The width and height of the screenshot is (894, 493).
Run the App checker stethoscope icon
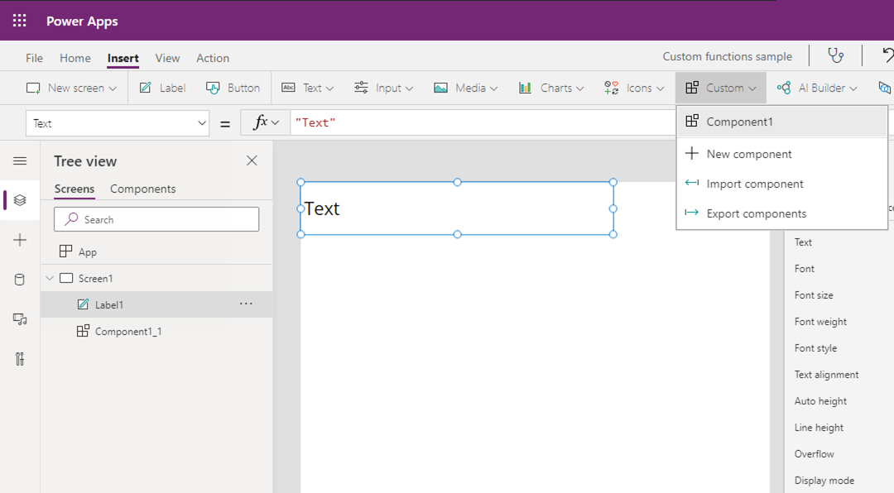835,55
